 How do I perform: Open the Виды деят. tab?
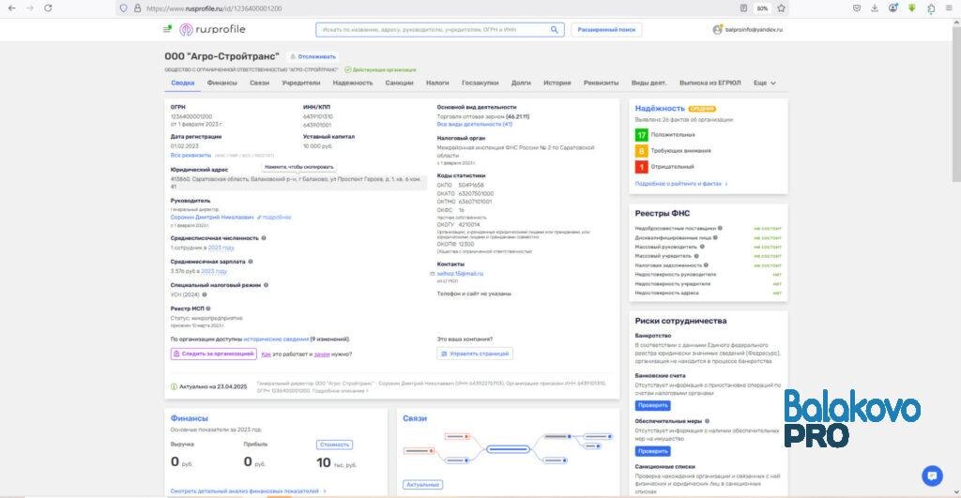[648, 83]
